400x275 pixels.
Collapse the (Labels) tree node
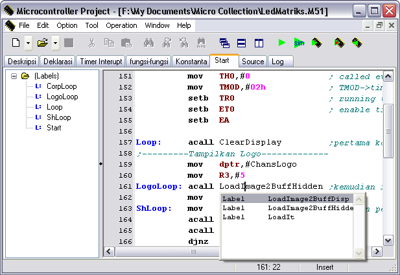click(x=14, y=76)
